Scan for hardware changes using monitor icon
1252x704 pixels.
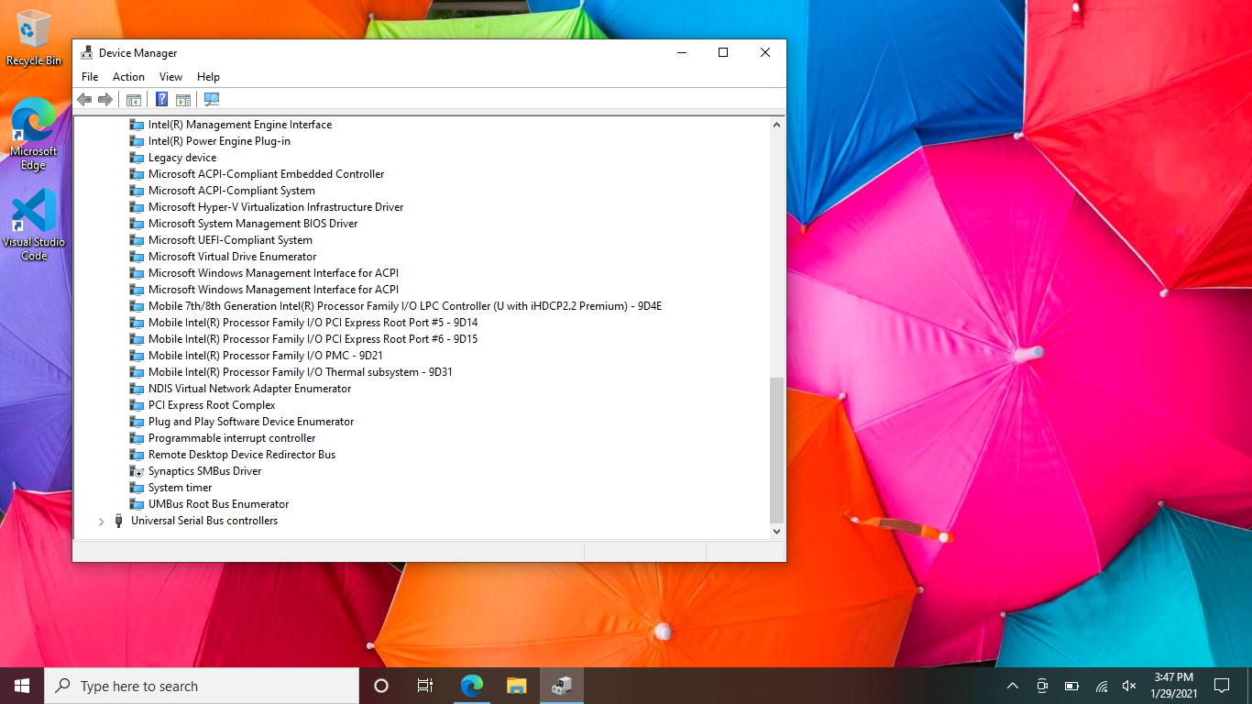pyautogui.click(x=212, y=99)
